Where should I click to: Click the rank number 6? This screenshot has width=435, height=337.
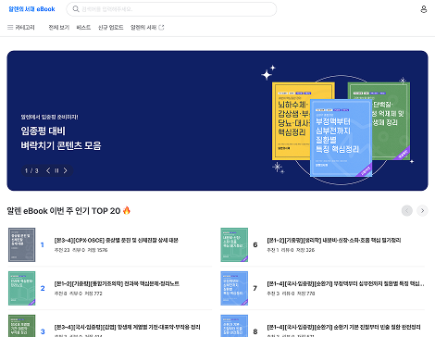coord(255,245)
